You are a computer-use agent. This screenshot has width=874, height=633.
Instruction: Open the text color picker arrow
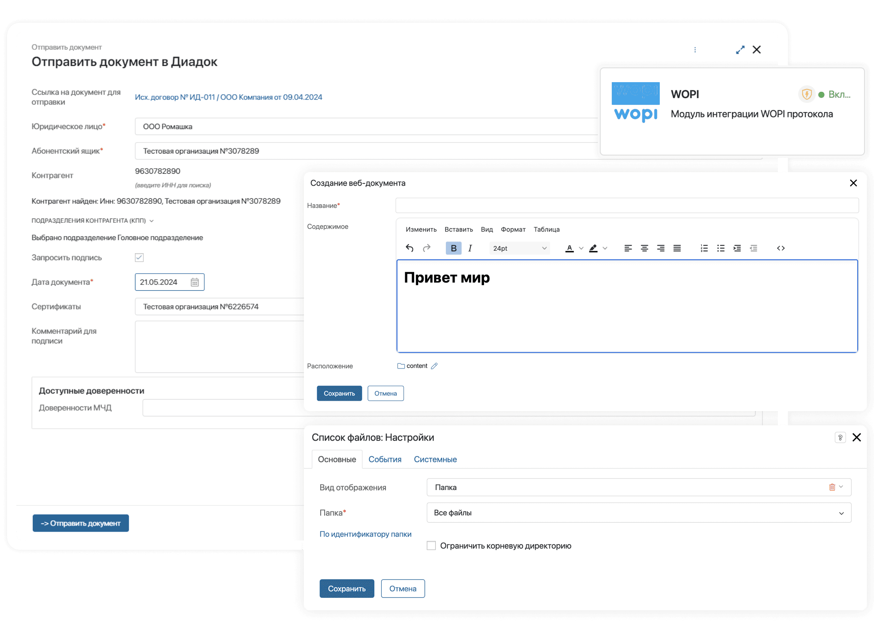(581, 248)
